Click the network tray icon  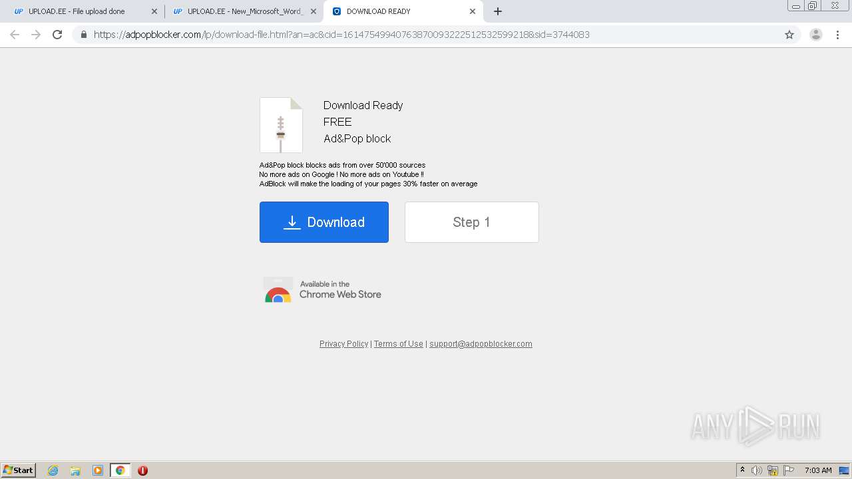(x=773, y=470)
